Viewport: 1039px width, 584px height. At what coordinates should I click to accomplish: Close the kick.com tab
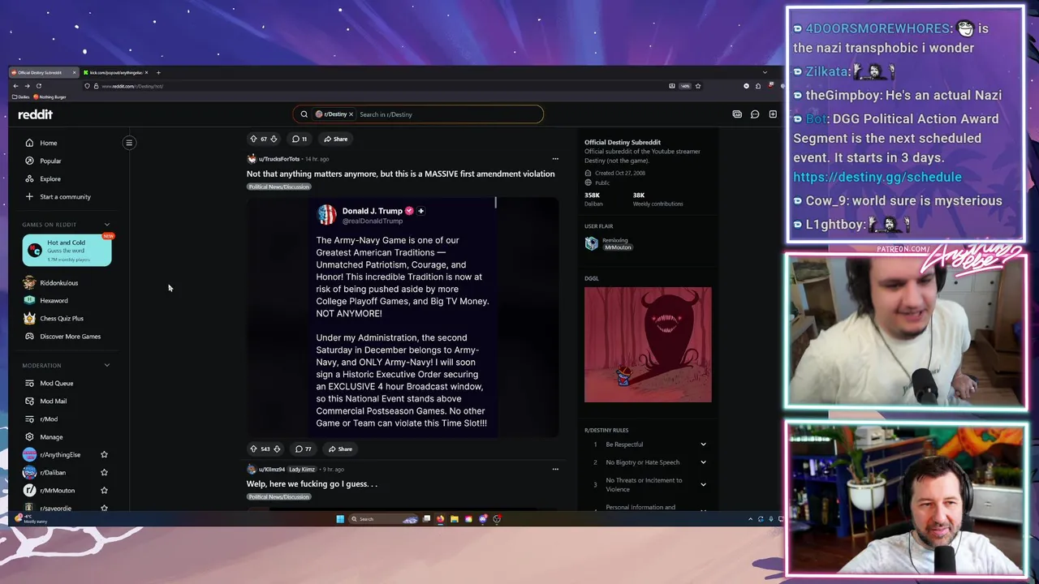[147, 73]
